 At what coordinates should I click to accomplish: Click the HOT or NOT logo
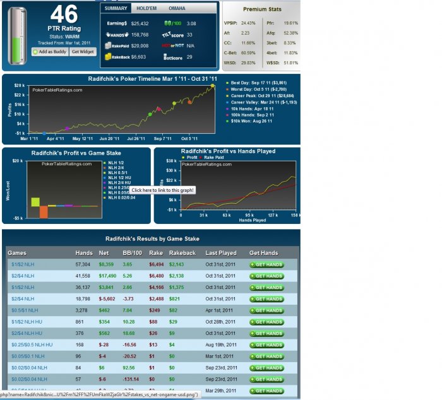tap(173, 45)
